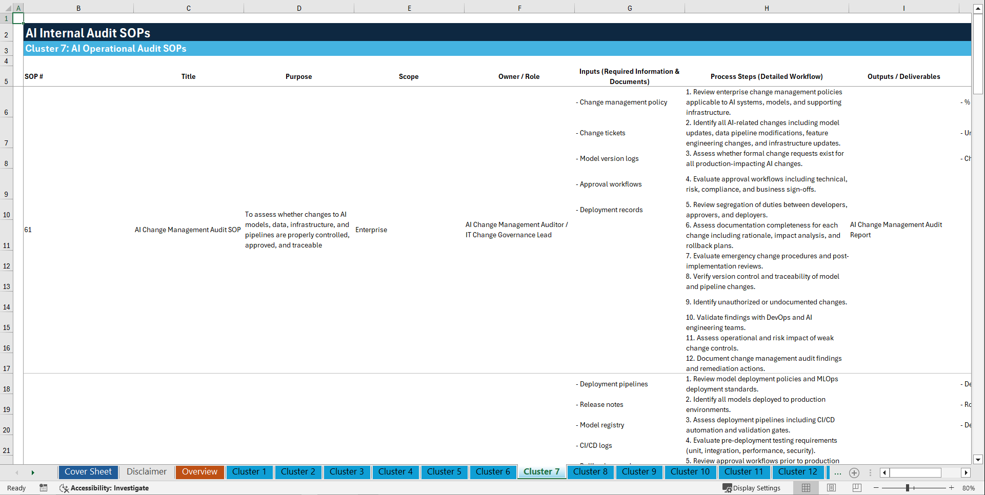Switch to Page Break Preview
This screenshot has height=495, width=985.
(857, 488)
